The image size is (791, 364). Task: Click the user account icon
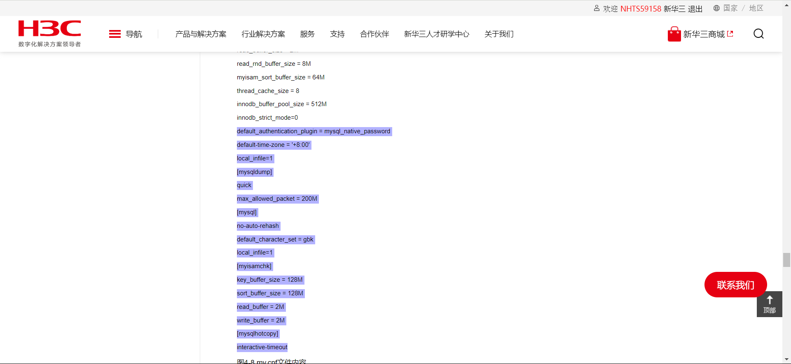click(x=597, y=8)
